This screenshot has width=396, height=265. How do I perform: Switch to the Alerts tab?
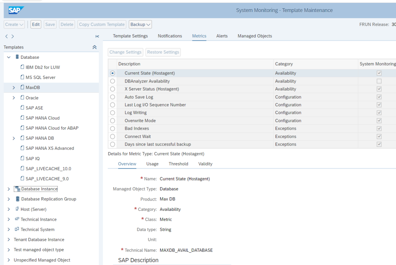click(x=222, y=36)
